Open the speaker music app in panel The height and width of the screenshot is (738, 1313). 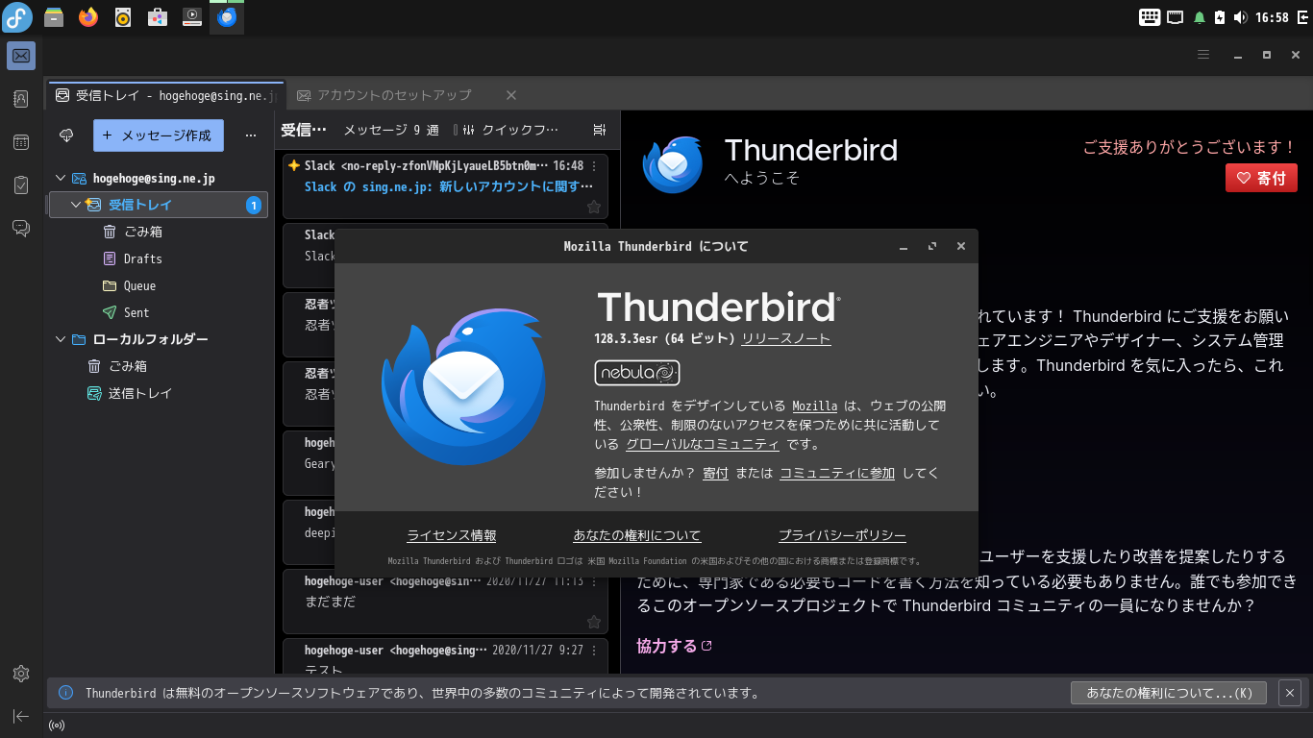pyautogui.click(x=123, y=17)
